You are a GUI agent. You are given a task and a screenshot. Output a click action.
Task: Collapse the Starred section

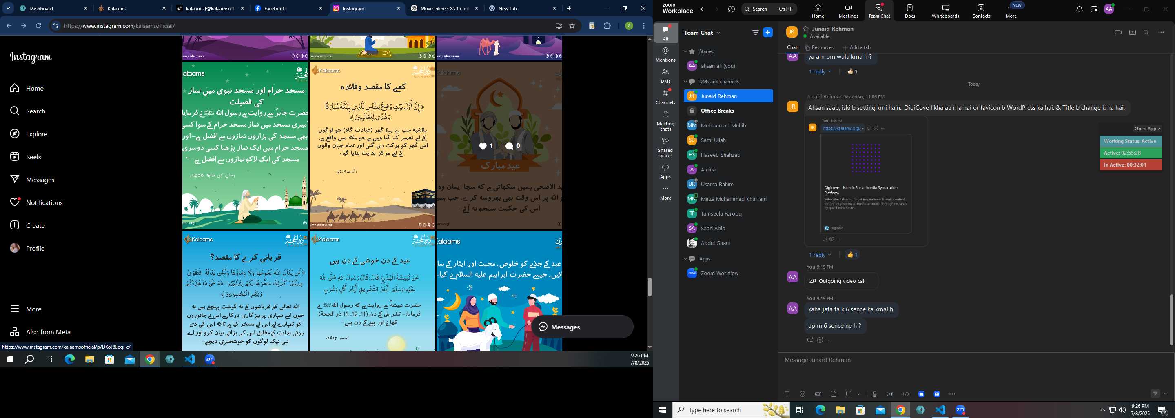tap(685, 51)
